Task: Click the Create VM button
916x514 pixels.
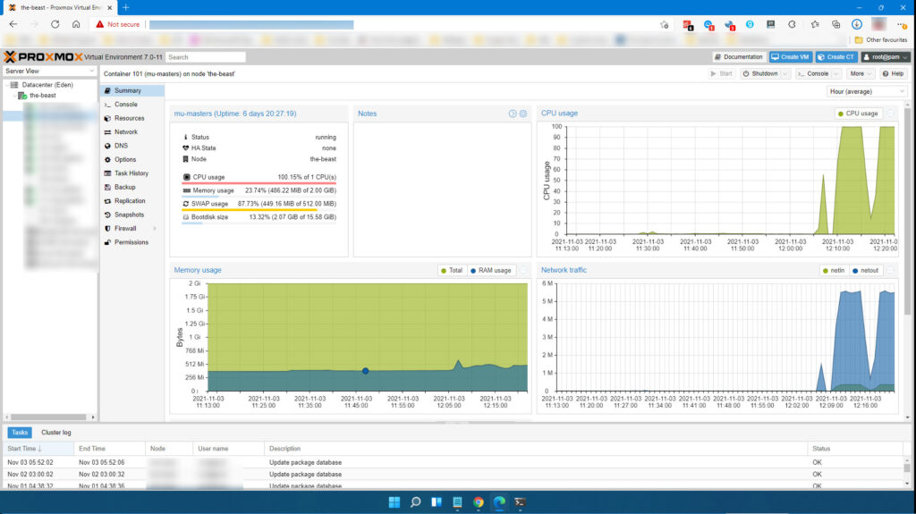Action: pyautogui.click(x=790, y=57)
